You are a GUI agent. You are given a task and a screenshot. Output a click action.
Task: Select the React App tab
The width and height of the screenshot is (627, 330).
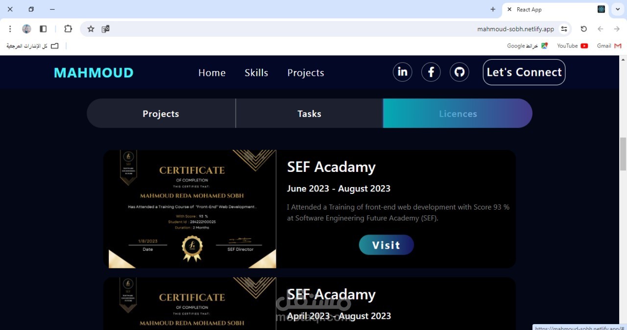[556, 9]
